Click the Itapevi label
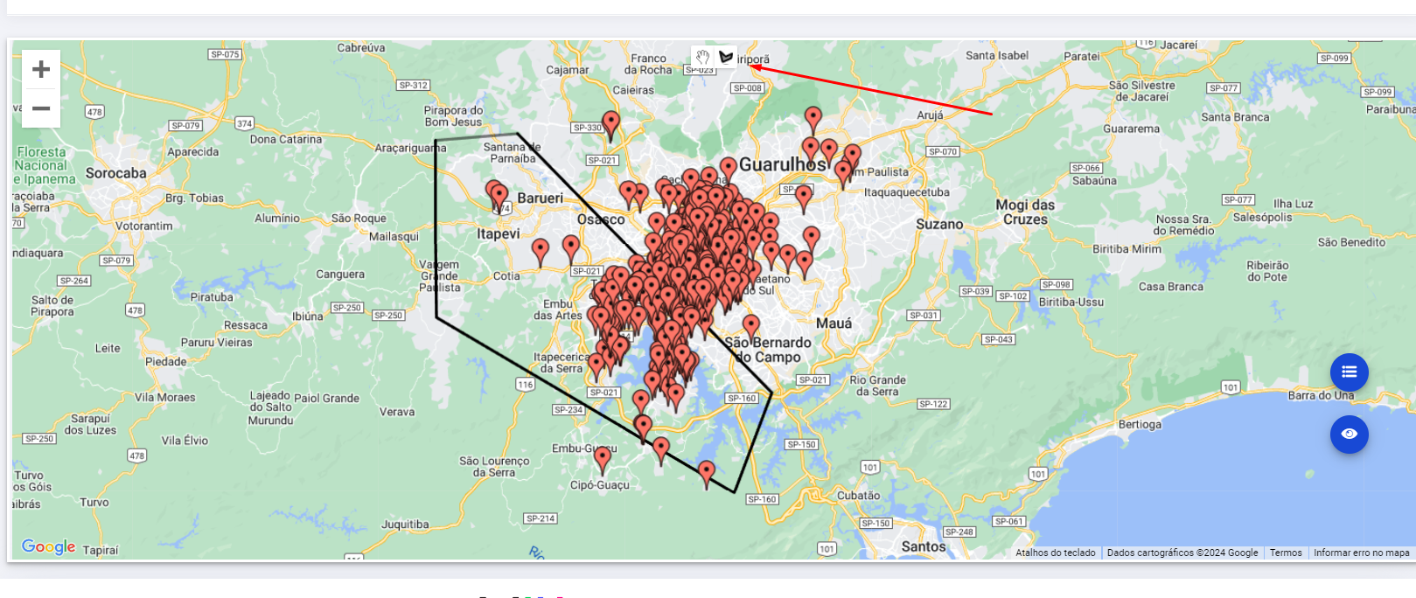Screen dimensions: 1416x598 pyautogui.click(x=499, y=234)
